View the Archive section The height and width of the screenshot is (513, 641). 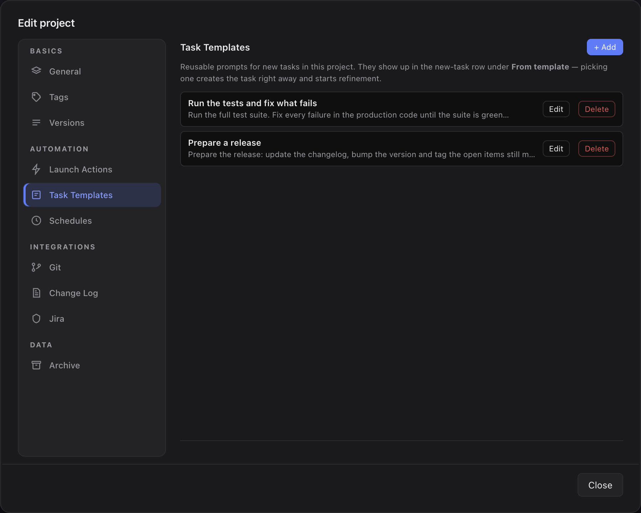[92, 365]
